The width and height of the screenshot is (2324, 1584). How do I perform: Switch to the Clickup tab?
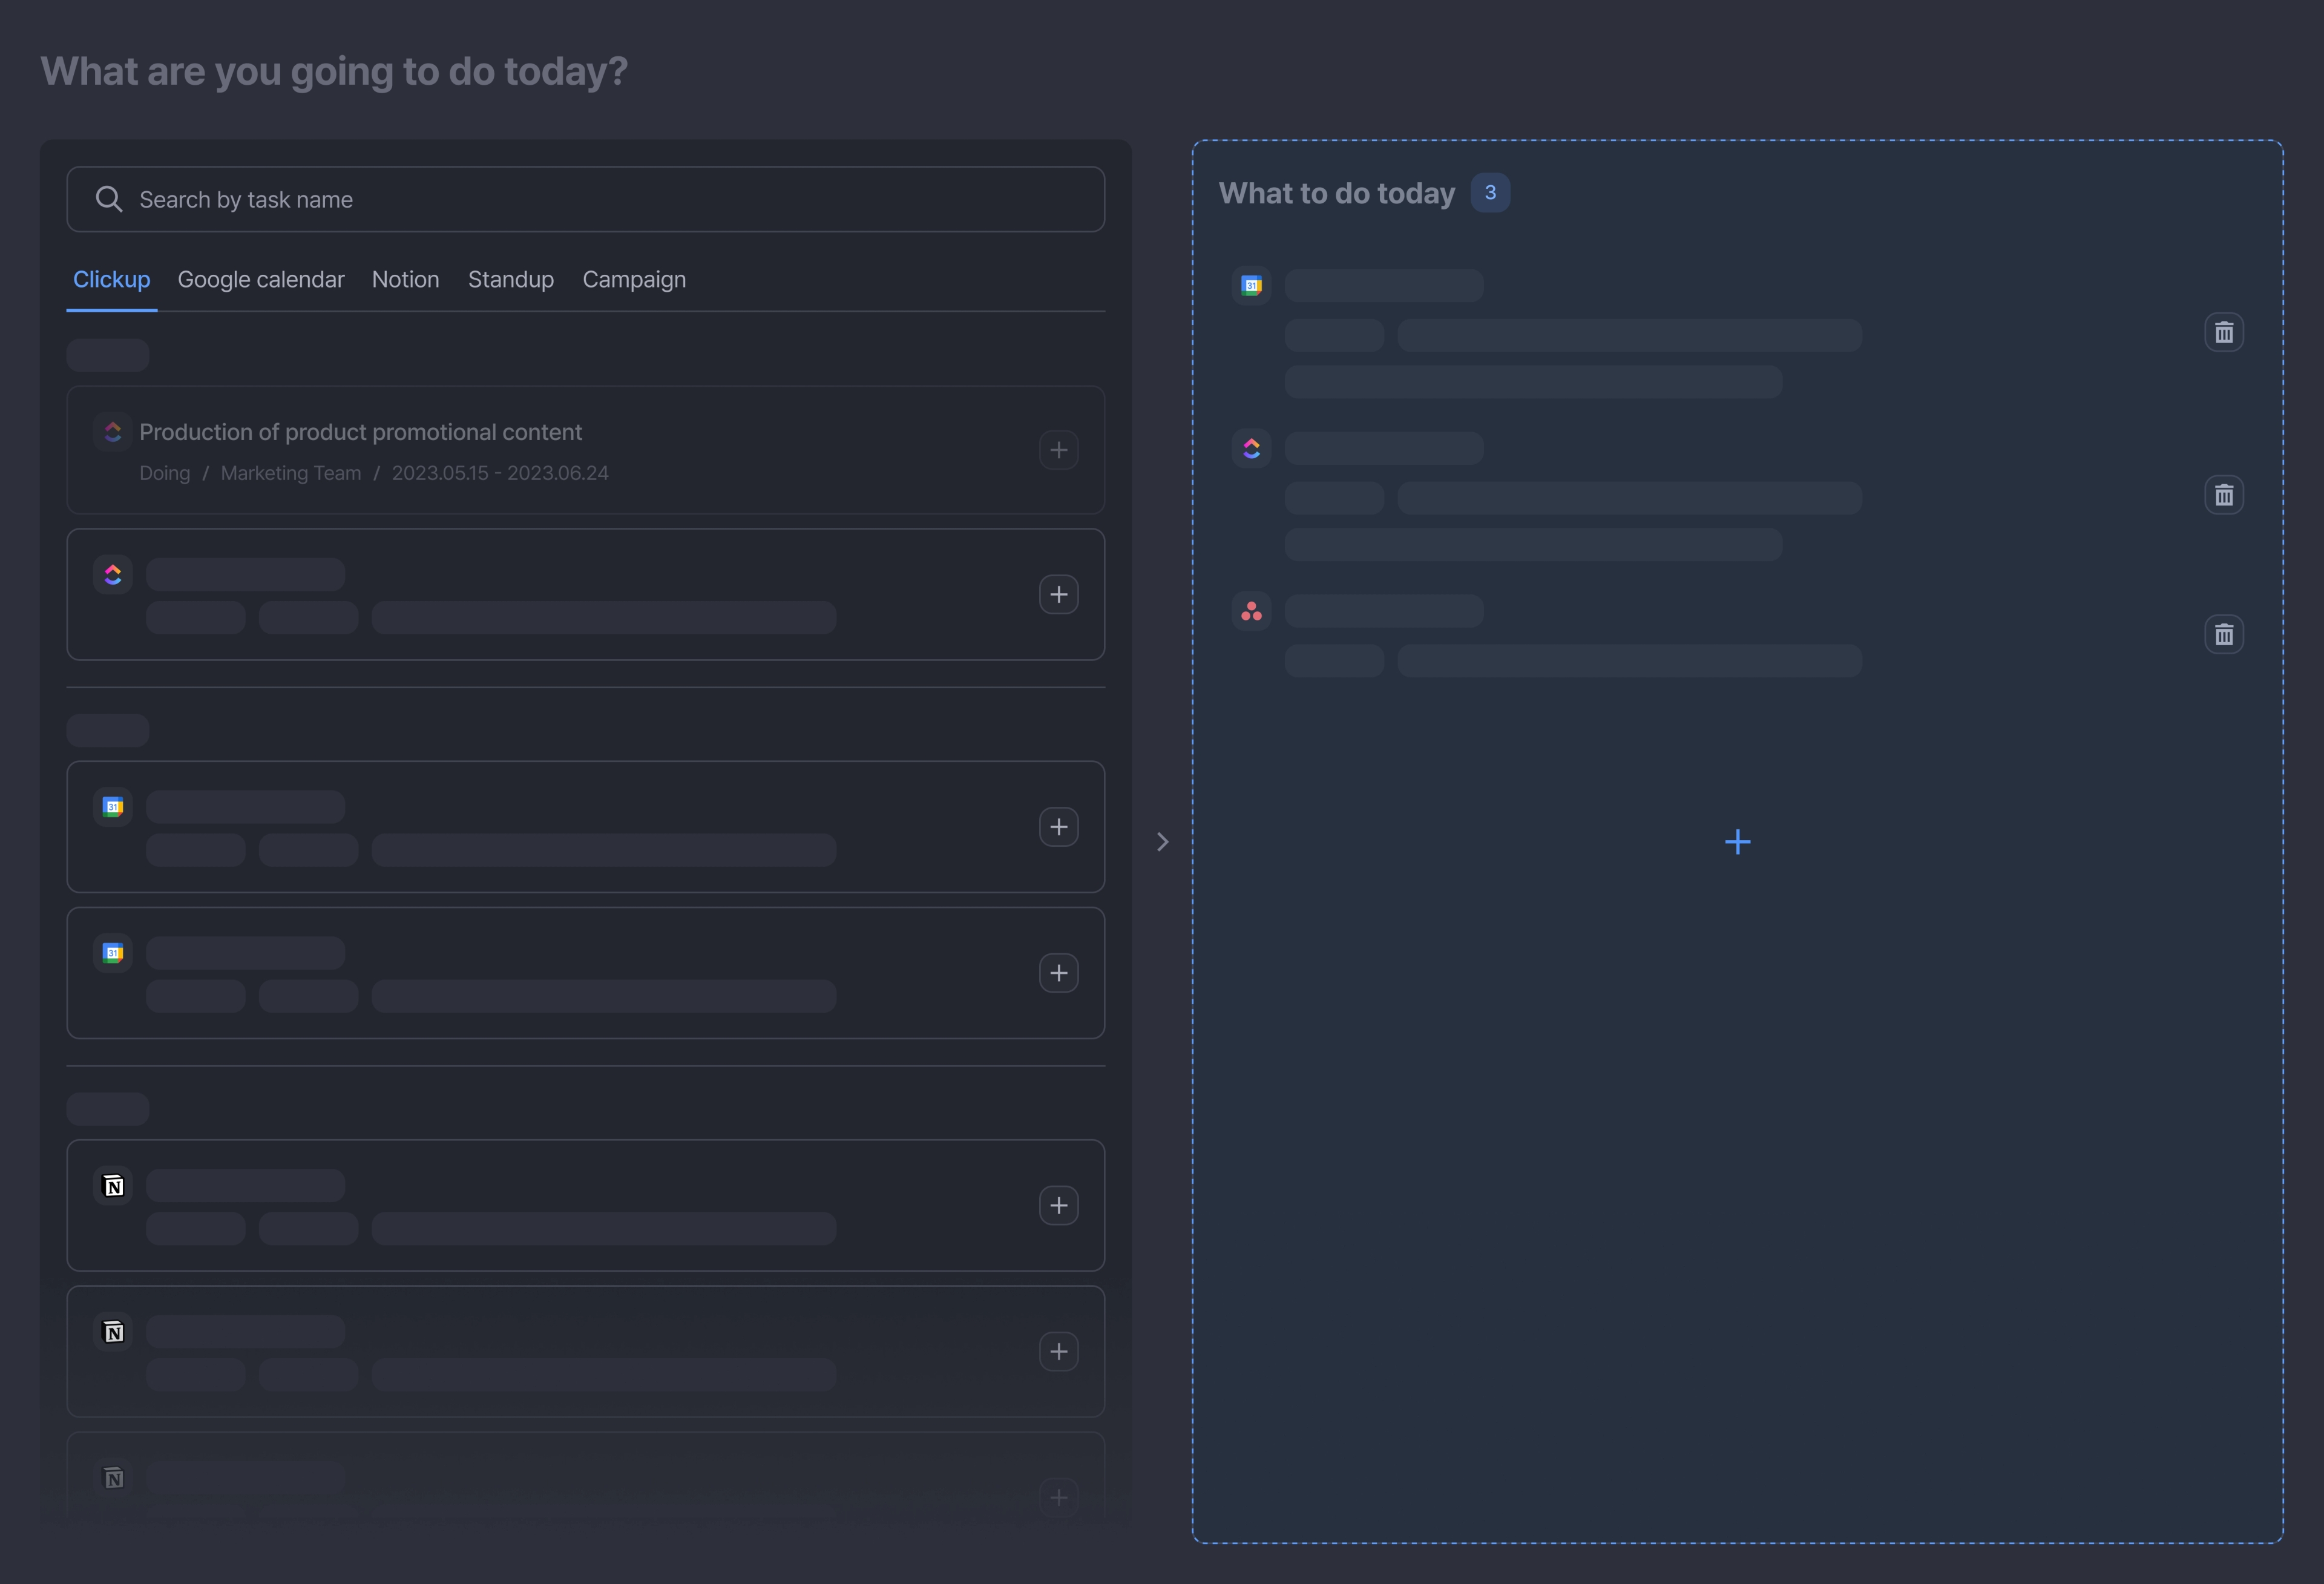(x=111, y=279)
